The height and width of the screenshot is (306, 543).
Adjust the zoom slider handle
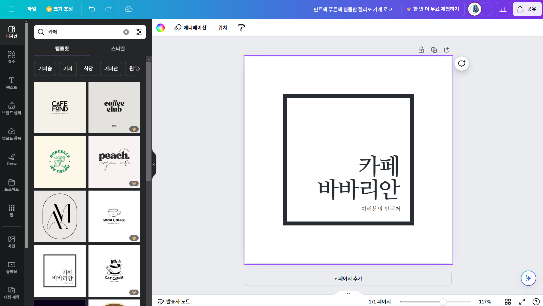pos(443,302)
